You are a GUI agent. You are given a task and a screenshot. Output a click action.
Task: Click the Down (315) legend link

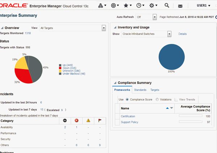click(x=69, y=68)
